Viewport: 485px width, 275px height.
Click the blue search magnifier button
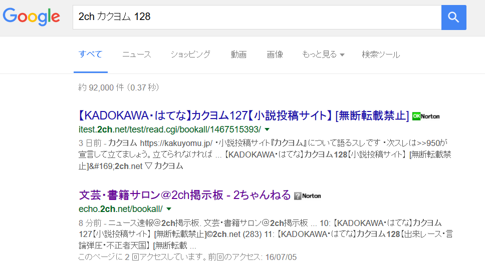(453, 17)
